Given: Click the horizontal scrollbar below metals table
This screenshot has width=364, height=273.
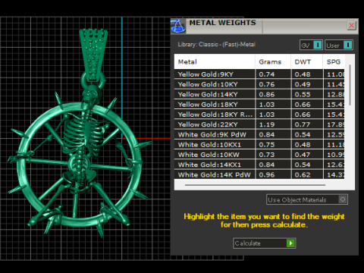Looking at the screenshot, I should [255, 185].
